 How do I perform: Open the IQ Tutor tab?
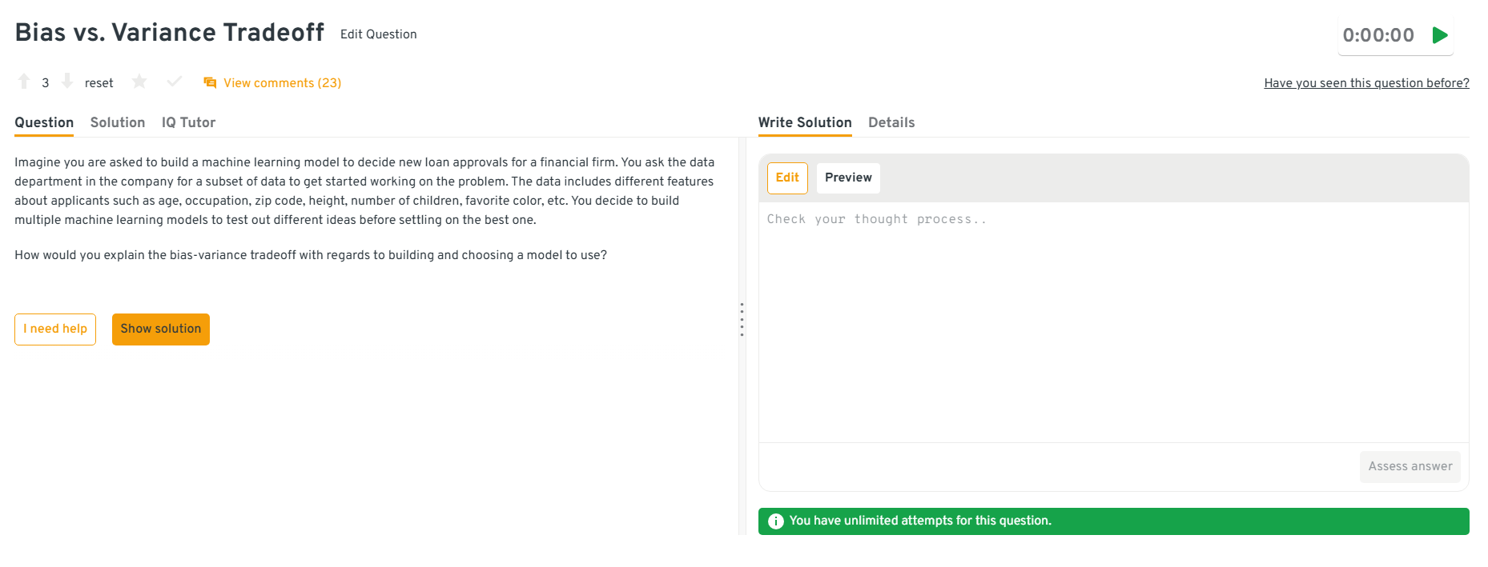pos(188,122)
